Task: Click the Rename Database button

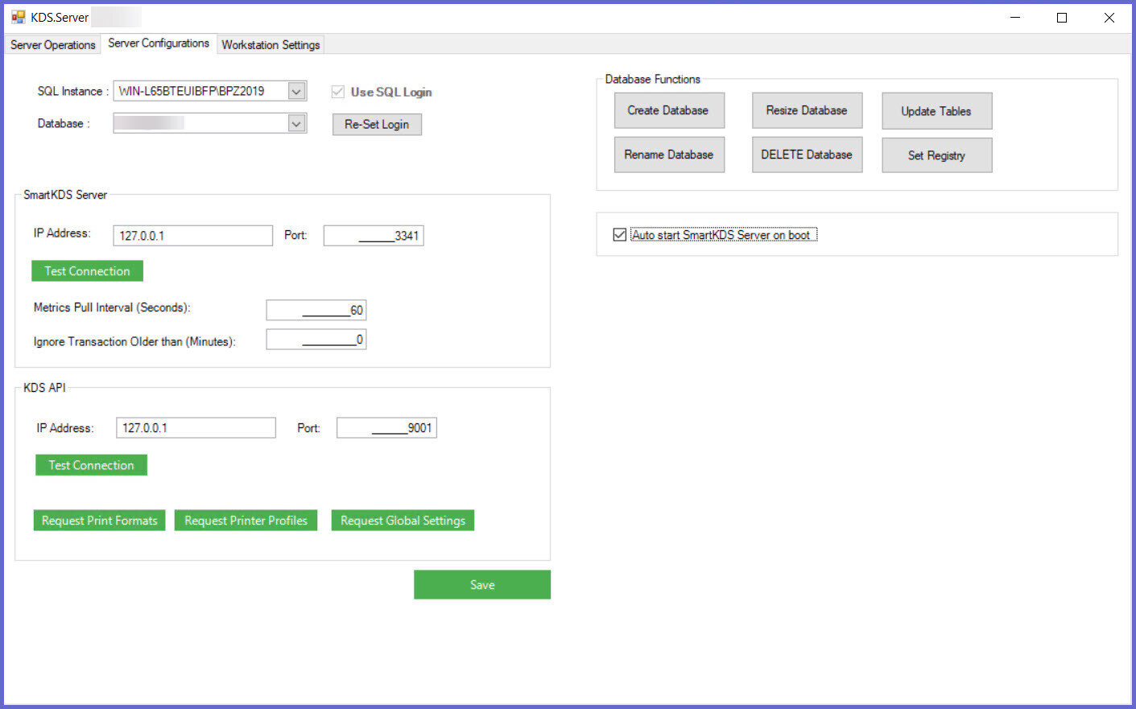Action: pos(668,155)
